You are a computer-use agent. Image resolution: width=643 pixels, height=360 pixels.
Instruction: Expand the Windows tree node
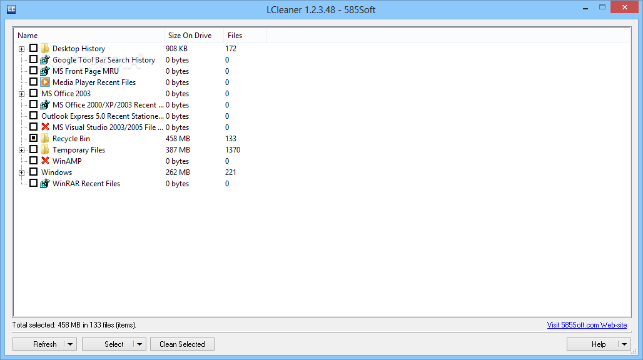click(22, 173)
